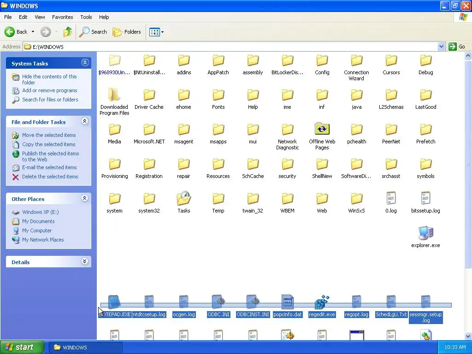This screenshot has height=354, width=472.
Task: Open the Back button history dropdown arrow
Action: tap(33, 32)
